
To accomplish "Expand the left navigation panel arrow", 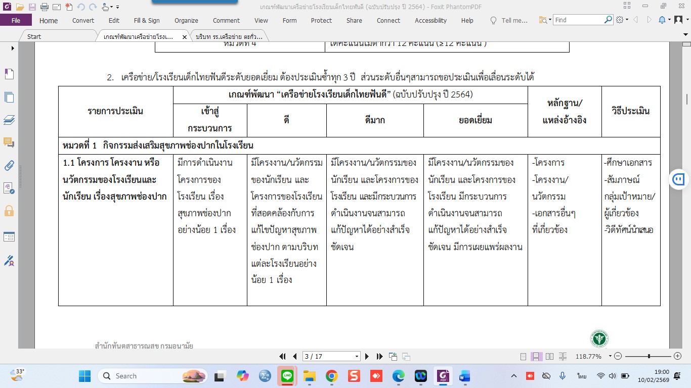I will click(13, 48).
